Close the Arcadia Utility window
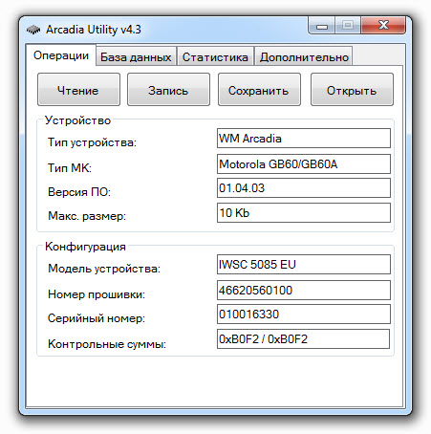The height and width of the screenshot is (434, 431). click(383, 26)
